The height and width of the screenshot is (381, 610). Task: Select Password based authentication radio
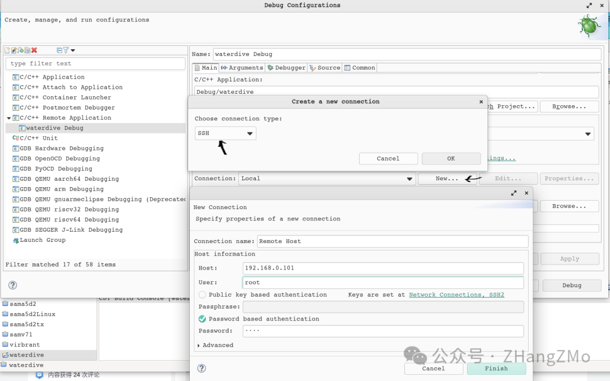point(202,319)
